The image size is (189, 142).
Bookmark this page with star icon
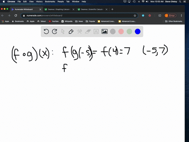click(x=135, y=15)
